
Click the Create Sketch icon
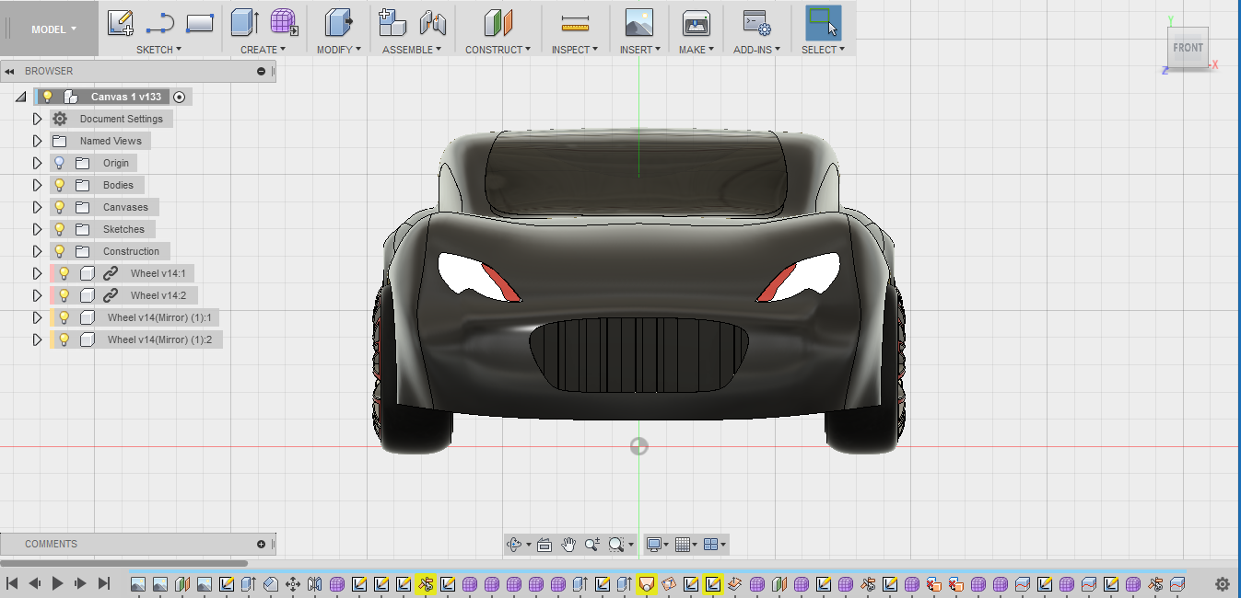120,23
